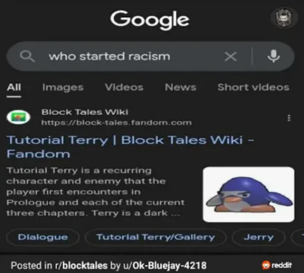Screen dimensions: 304x273
Task: Select the All results tab
Action: 14,87
